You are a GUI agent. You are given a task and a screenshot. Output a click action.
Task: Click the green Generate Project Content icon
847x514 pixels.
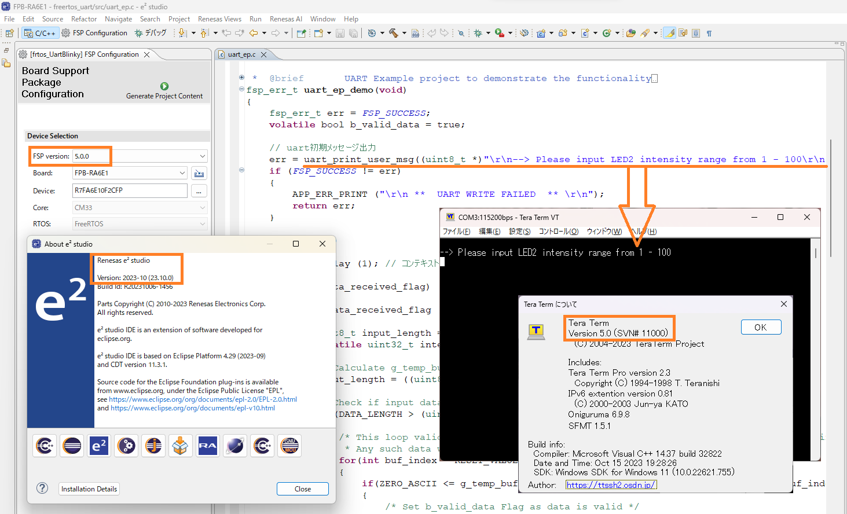coord(164,86)
